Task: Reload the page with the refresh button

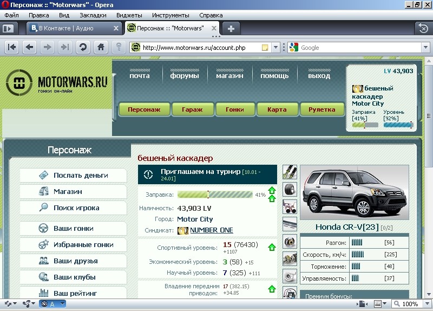Action: pos(83,47)
